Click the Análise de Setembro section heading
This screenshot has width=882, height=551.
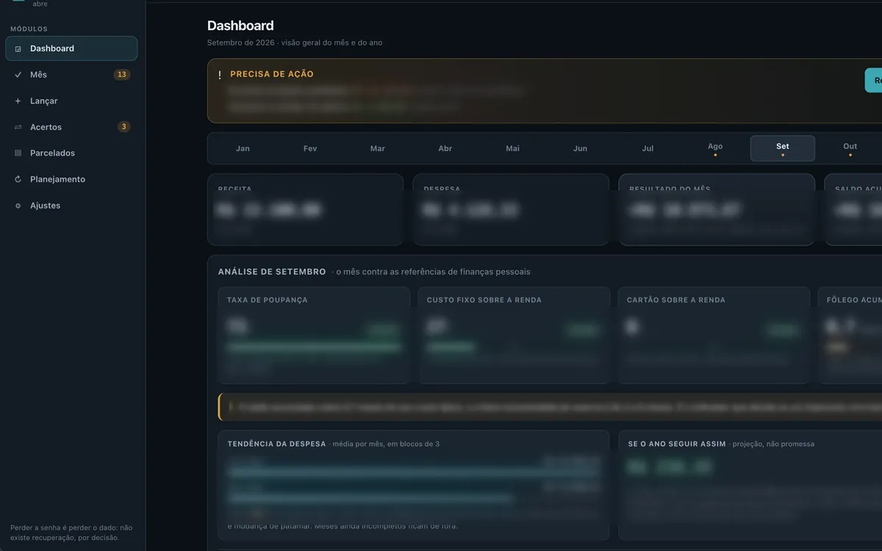(272, 272)
